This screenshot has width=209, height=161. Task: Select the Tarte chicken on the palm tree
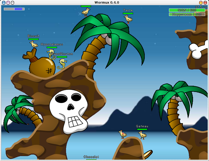(x=128, y=19)
